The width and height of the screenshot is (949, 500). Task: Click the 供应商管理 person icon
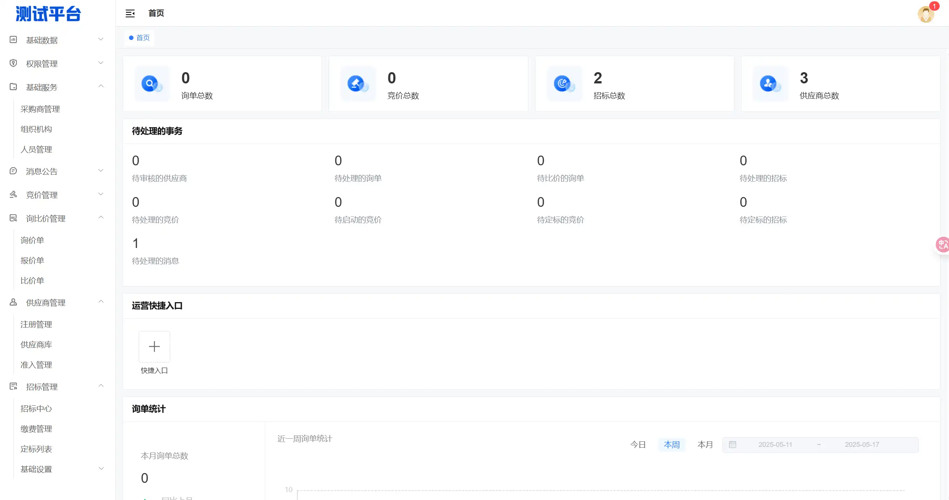click(x=13, y=302)
